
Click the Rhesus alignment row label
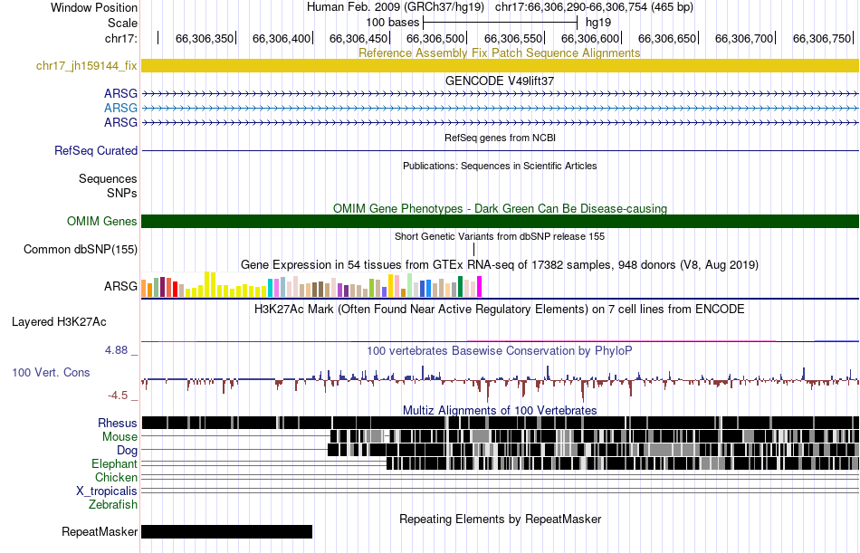coord(118,423)
